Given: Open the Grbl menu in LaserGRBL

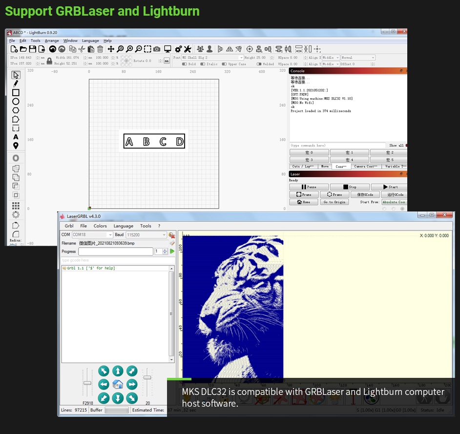Looking at the screenshot, I should (69, 226).
